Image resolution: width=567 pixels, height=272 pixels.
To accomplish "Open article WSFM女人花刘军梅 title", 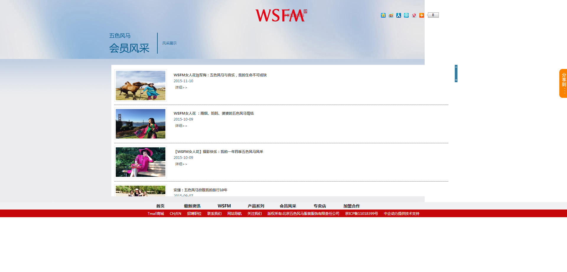I will click(x=220, y=75).
